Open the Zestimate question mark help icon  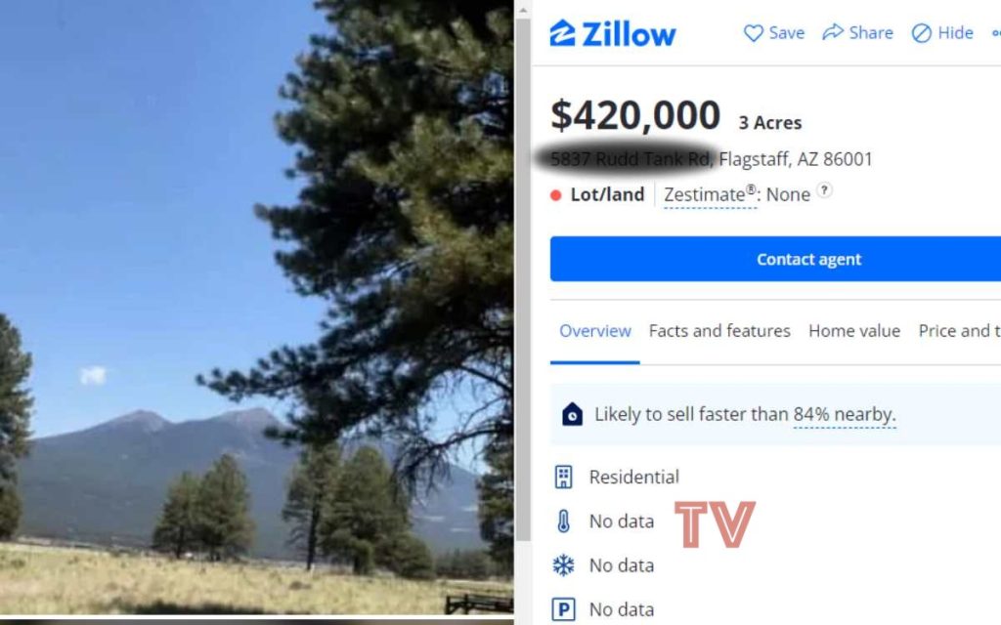point(825,190)
